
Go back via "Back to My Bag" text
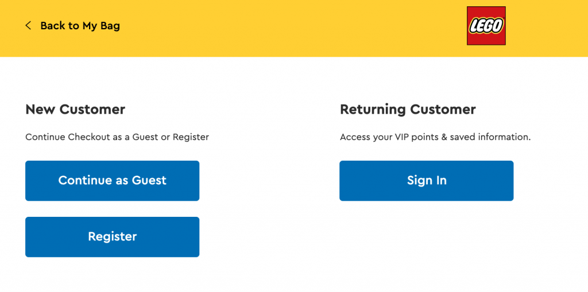click(x=80, y=26)
